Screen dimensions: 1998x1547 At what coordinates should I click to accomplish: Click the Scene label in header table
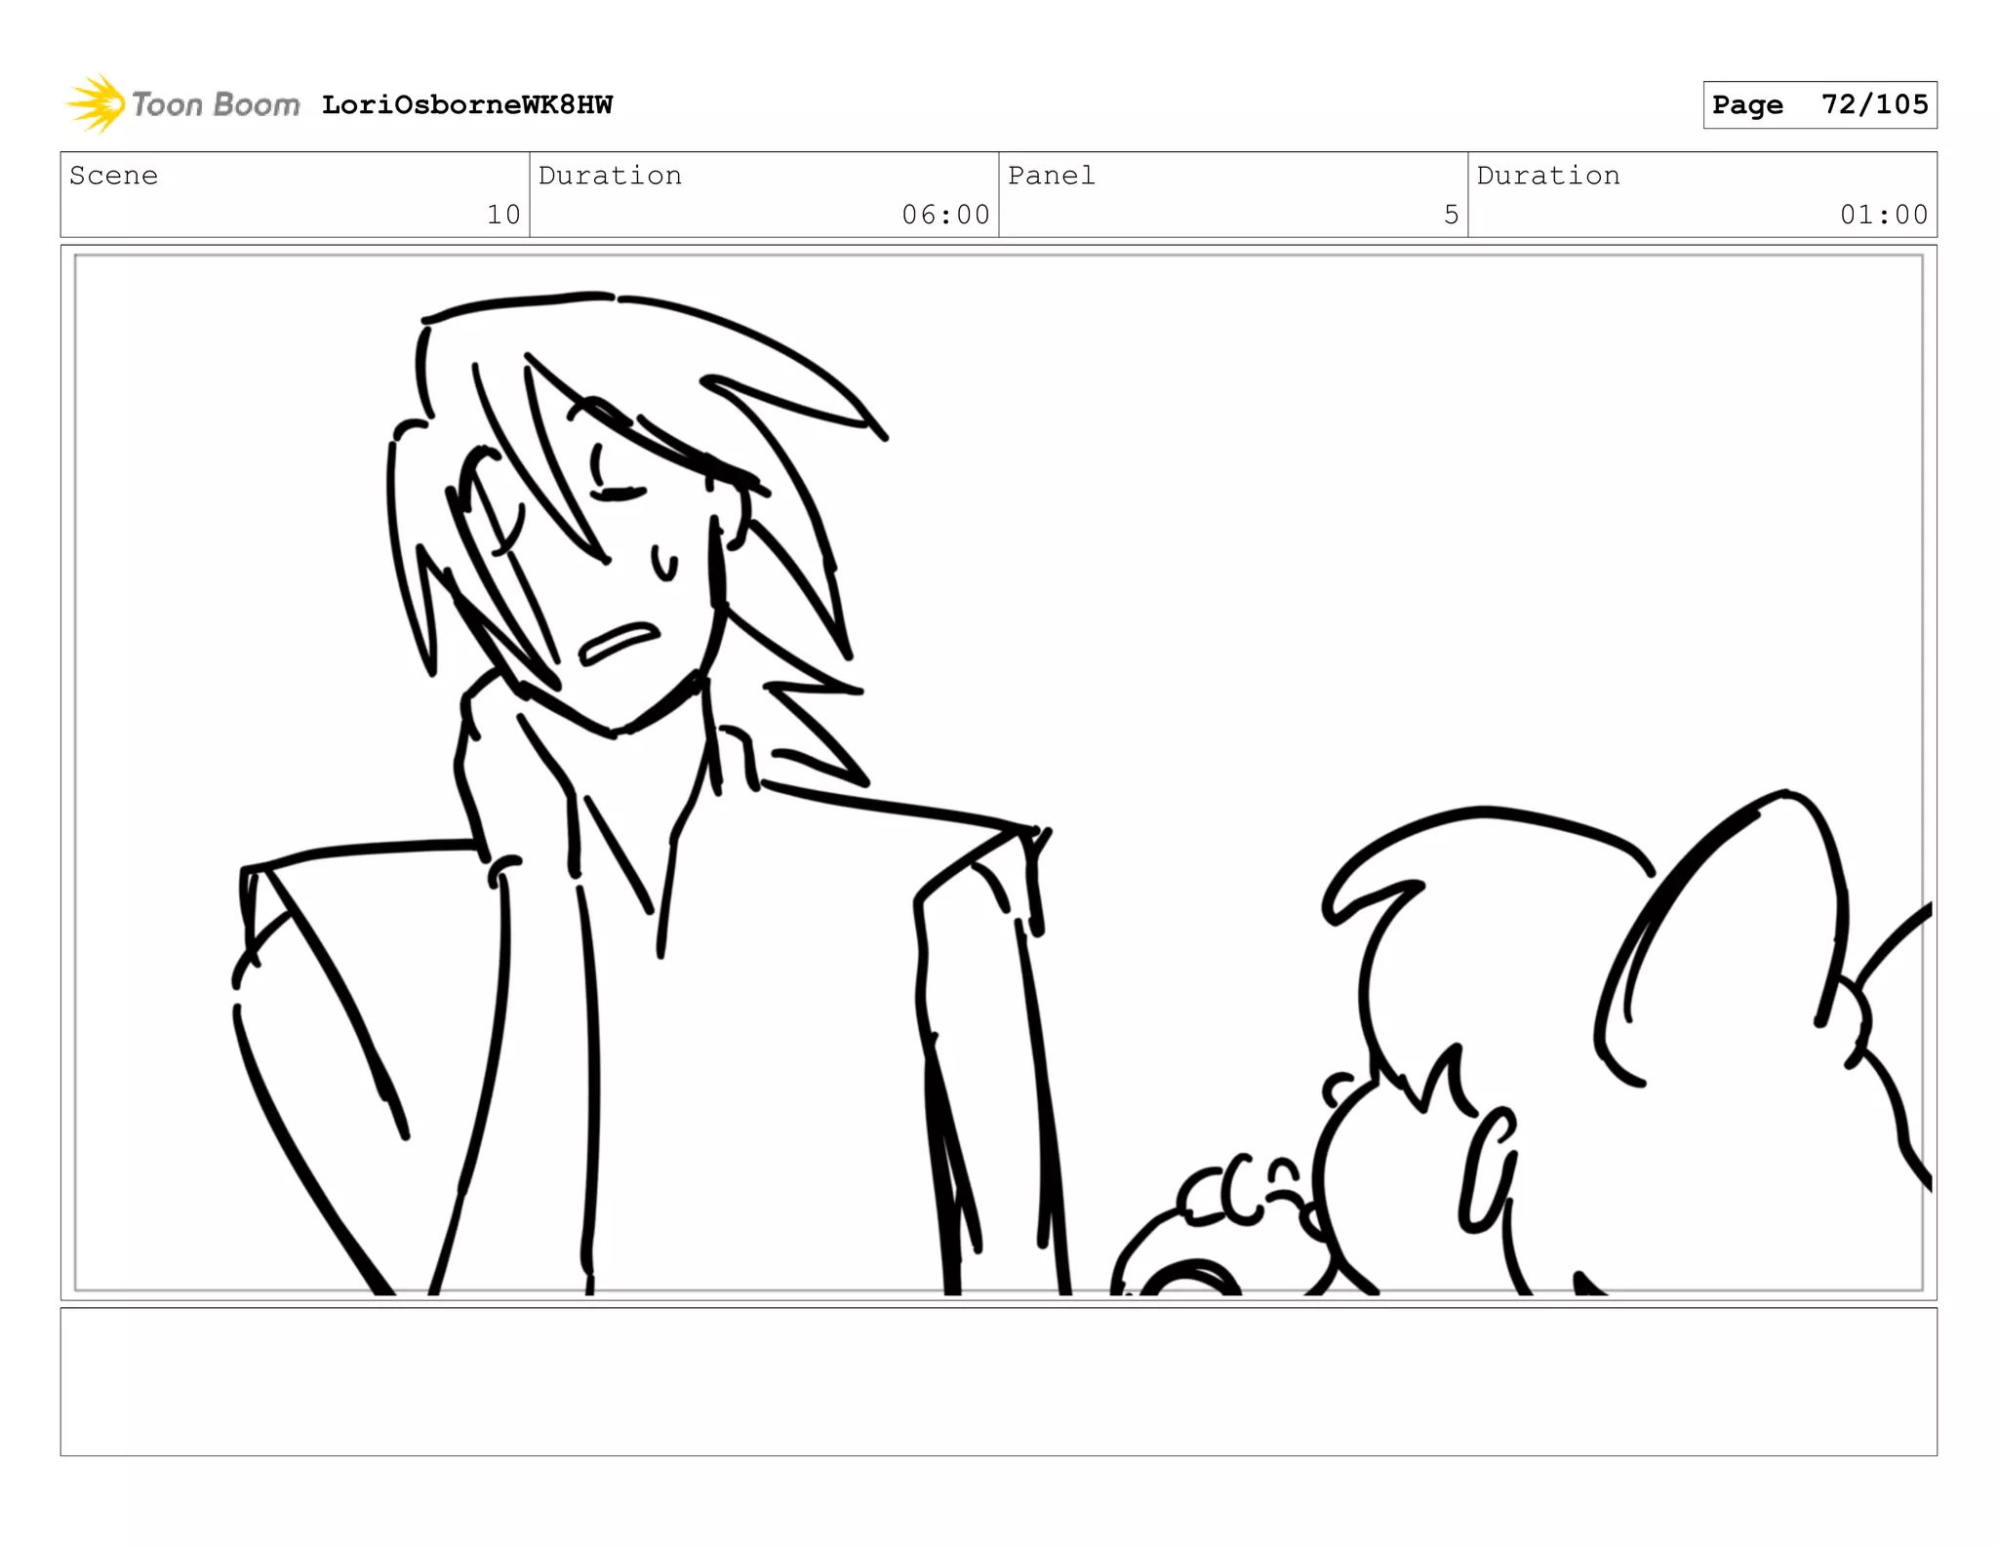pos(114,176)
